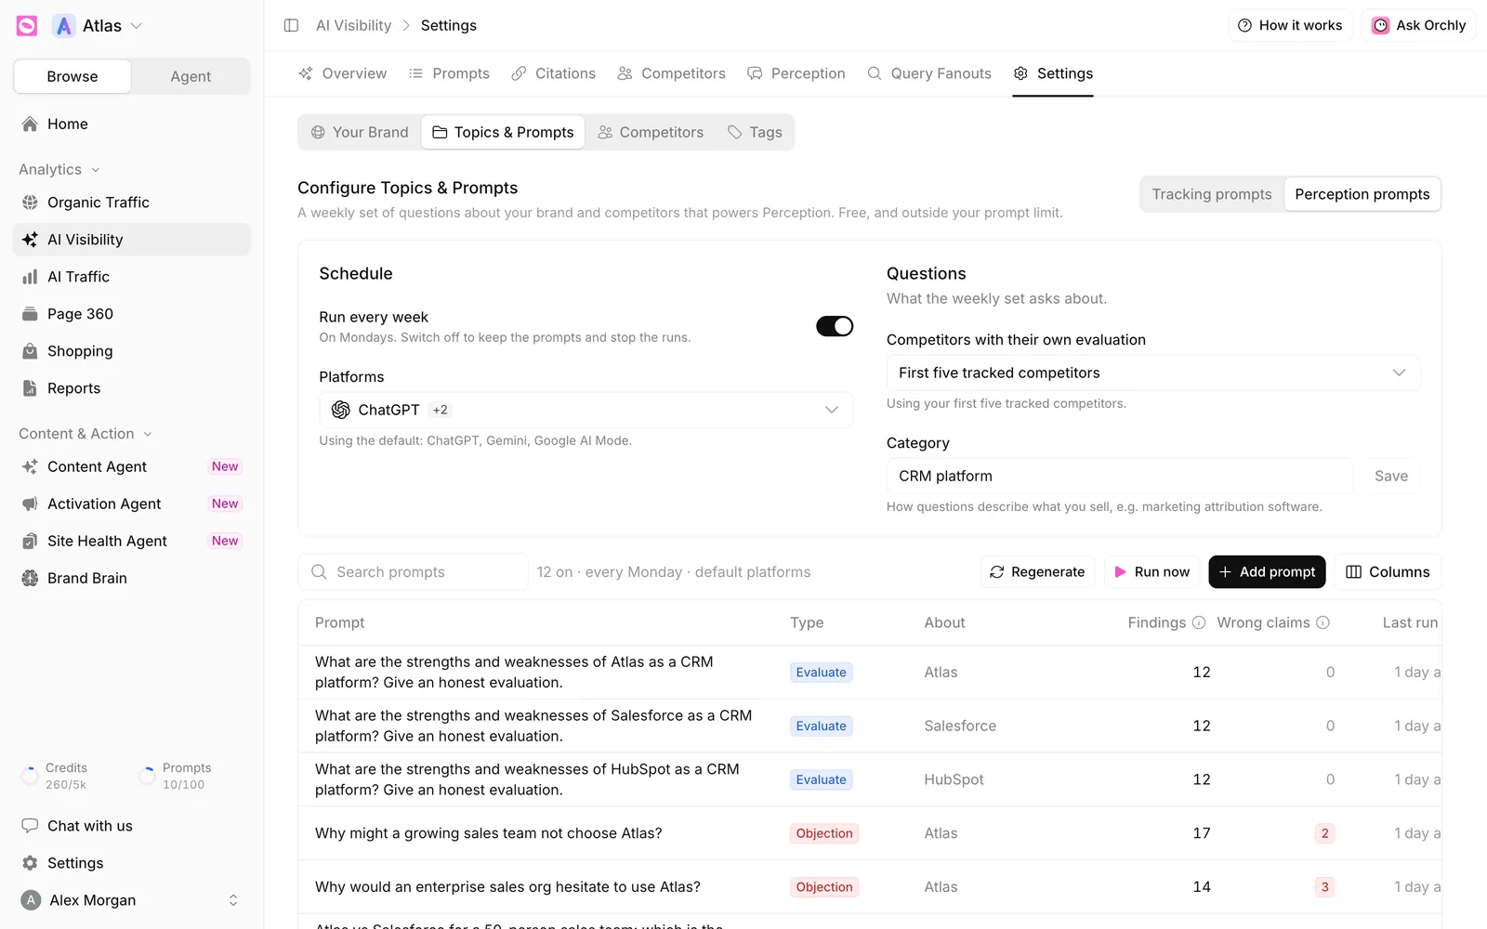
Task: Focus the Search prompts field
Action: click(414, 572)
